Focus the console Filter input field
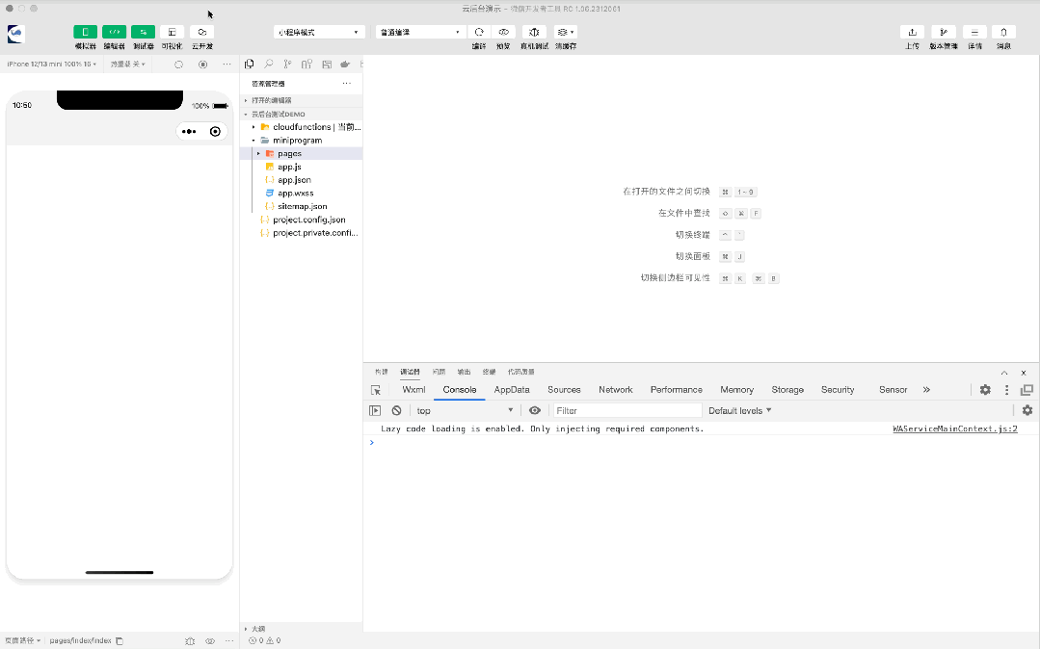 click(627, 410)
